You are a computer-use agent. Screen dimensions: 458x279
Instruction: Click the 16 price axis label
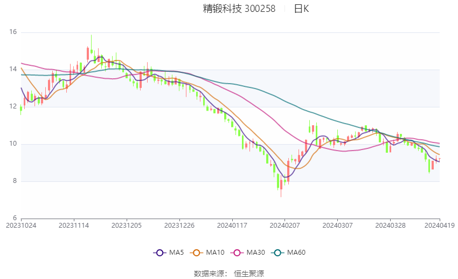(13, 32)
